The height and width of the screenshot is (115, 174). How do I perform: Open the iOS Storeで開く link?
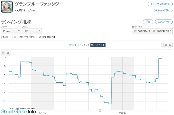pos(161,11)
